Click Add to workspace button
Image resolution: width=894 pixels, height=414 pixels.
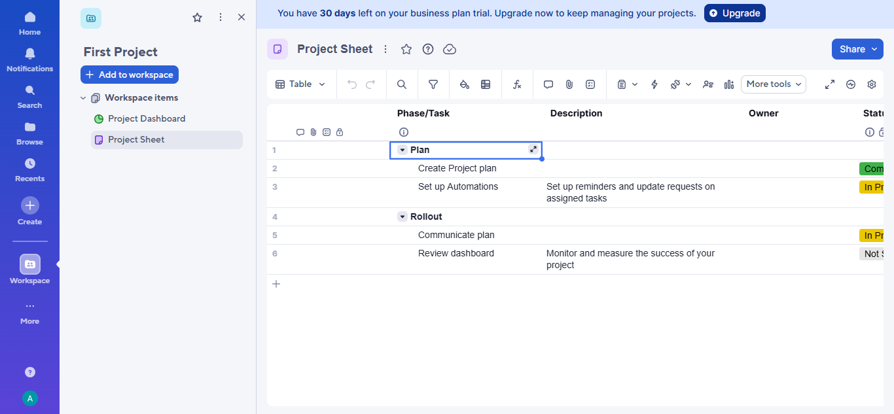(130, 75)
